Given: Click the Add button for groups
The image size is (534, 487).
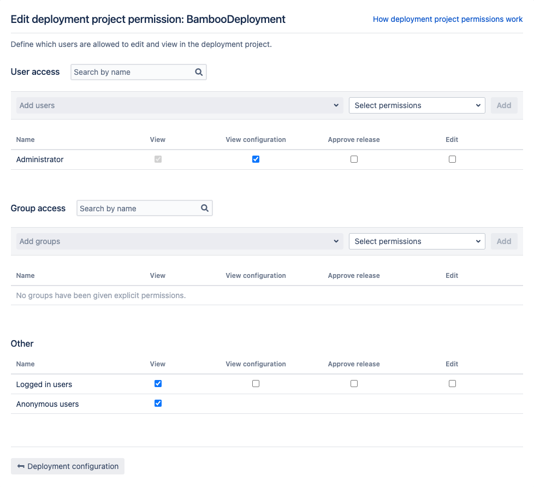Looking at the screenshot, I should [504, 241].
